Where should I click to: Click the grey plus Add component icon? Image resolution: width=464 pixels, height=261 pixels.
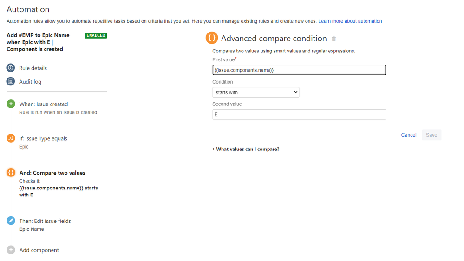tap(11, 250)
